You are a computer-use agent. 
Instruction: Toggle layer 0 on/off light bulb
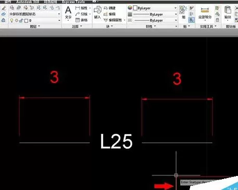coord(11,20)
